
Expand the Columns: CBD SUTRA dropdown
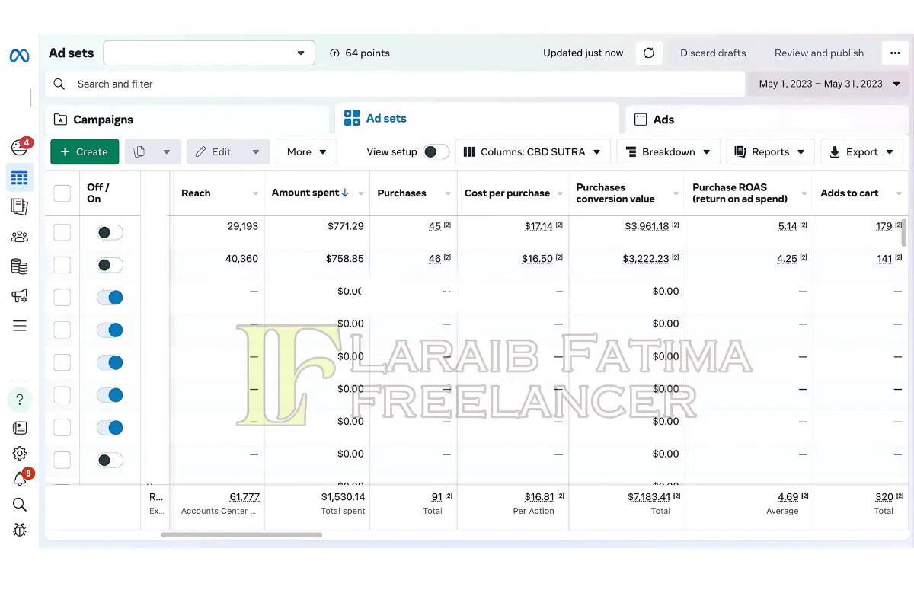532,152
